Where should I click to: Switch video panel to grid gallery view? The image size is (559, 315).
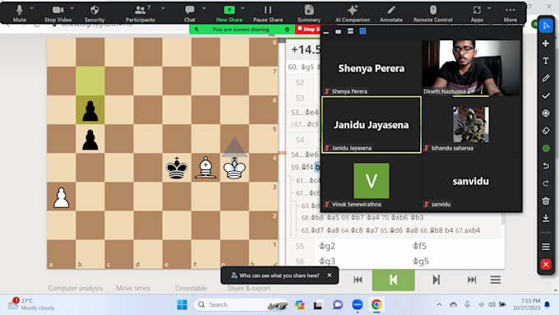(x=363, y=31)
